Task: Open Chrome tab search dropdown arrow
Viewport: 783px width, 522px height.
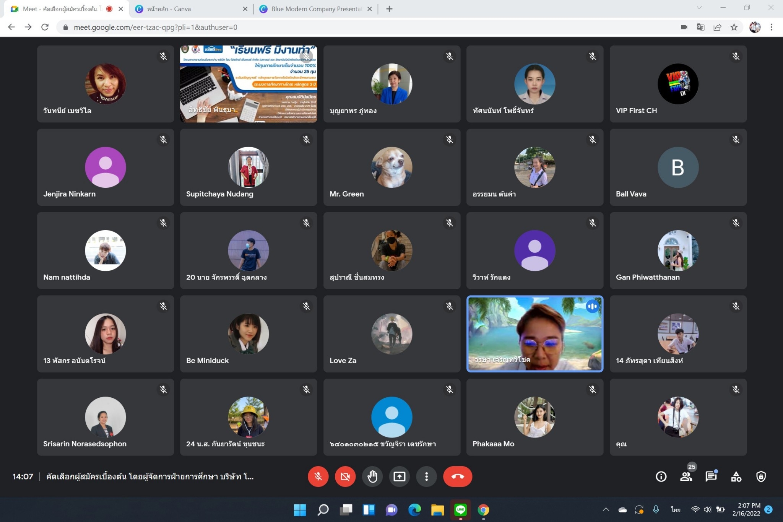Action: click(699, 8)
